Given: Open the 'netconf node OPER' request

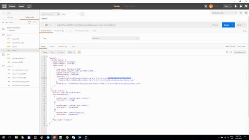Looking at the screenshot, I should point(19,74).
